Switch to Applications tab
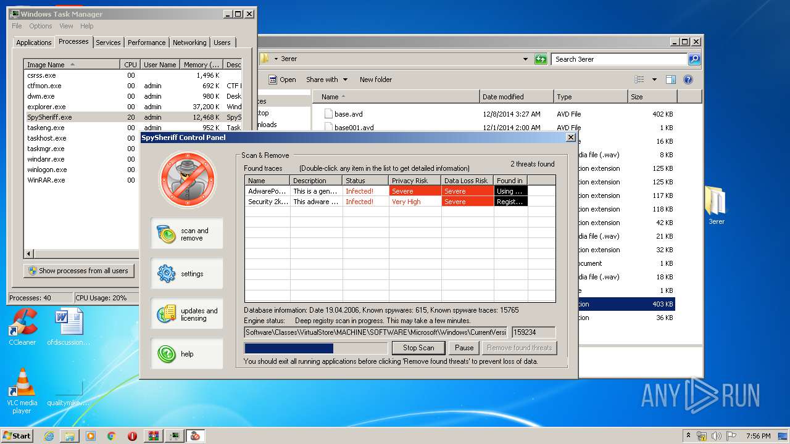 [33, 43]
